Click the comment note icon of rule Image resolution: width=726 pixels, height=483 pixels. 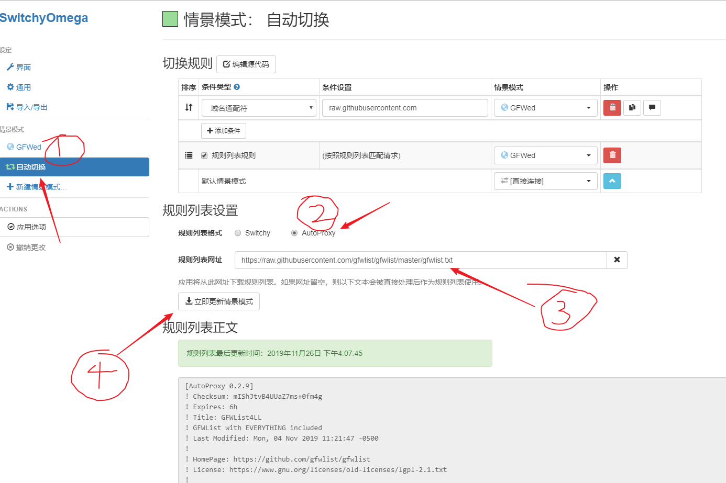[652, 108]
